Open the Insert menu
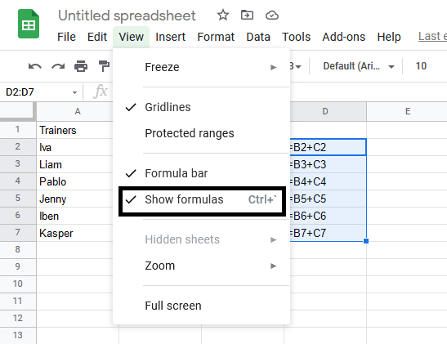Viewport: 447px width, 344px height. [x=171, y=37]
